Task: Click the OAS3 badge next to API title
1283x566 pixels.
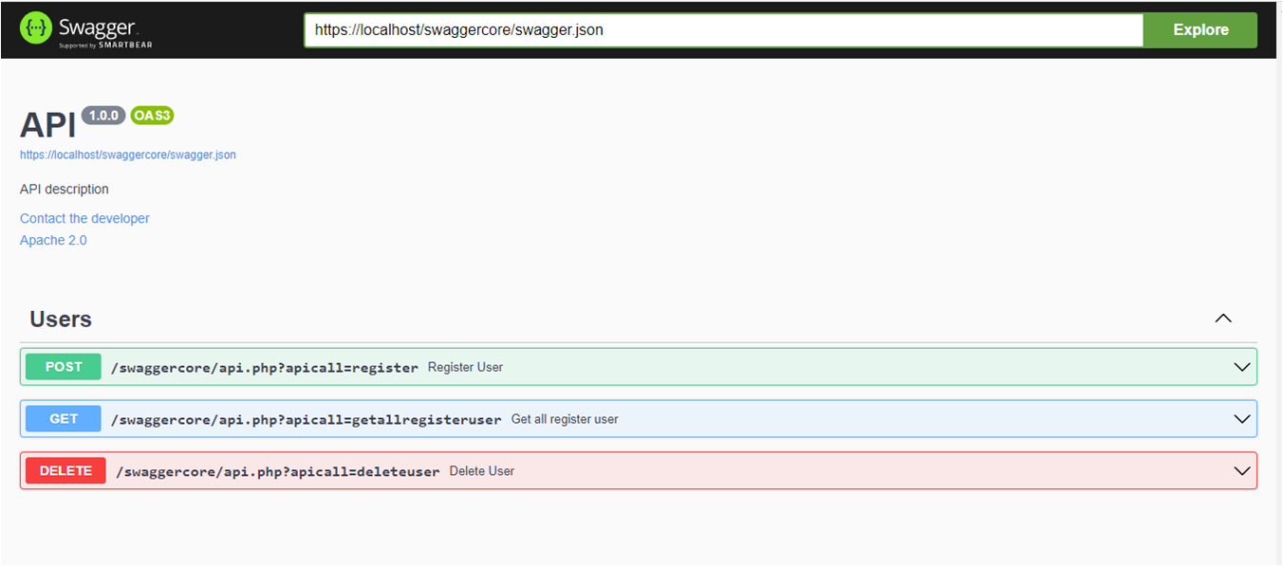Action: coord(152,115)
